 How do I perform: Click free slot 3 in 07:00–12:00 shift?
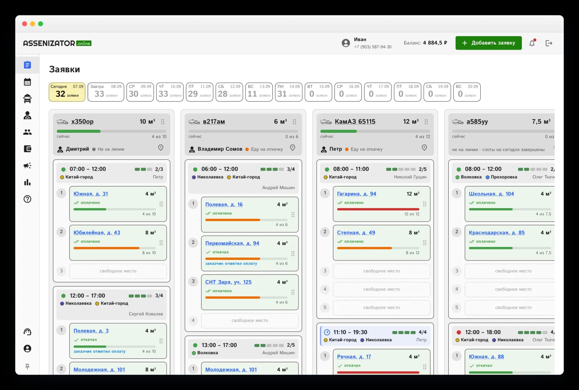pos(118,271)
